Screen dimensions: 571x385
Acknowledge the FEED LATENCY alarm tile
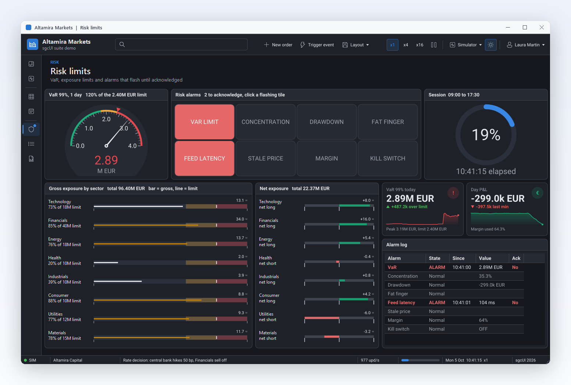(x=205, y=158)
